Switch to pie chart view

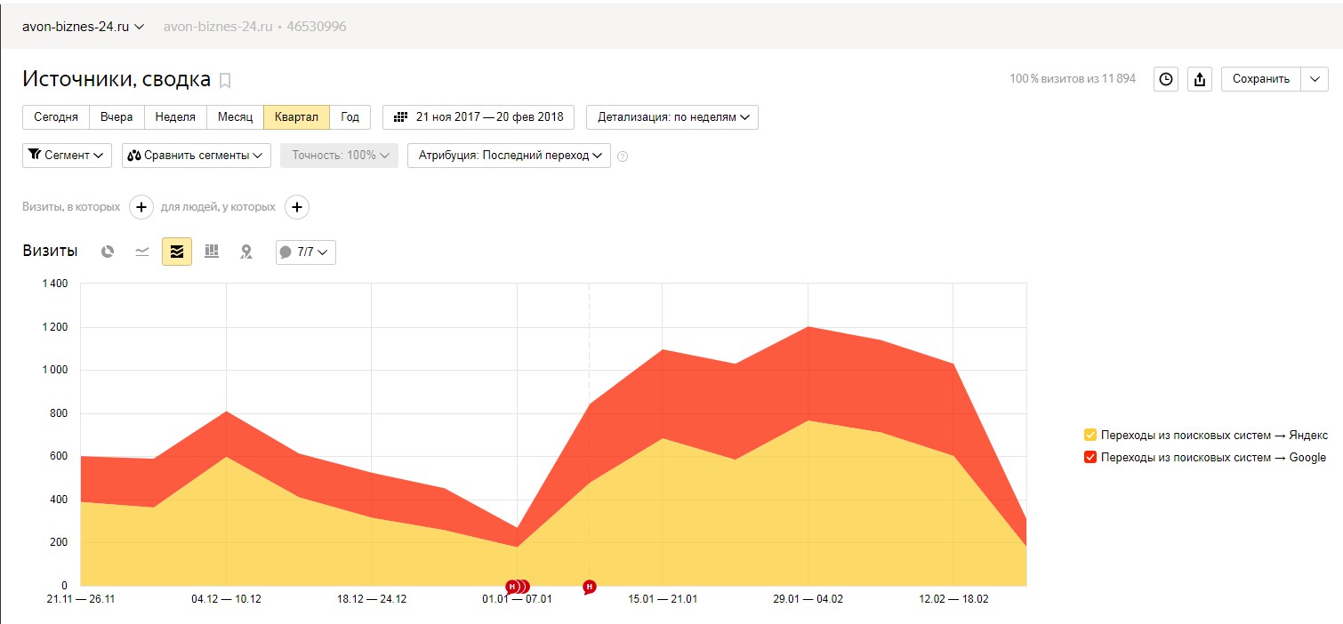pyautogui.click(x=108, y=252)
